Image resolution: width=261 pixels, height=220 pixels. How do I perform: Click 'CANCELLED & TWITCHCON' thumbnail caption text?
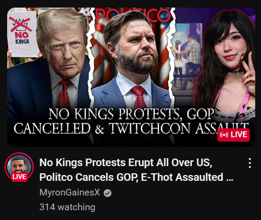pyautogui.click(x=102, y=128)
